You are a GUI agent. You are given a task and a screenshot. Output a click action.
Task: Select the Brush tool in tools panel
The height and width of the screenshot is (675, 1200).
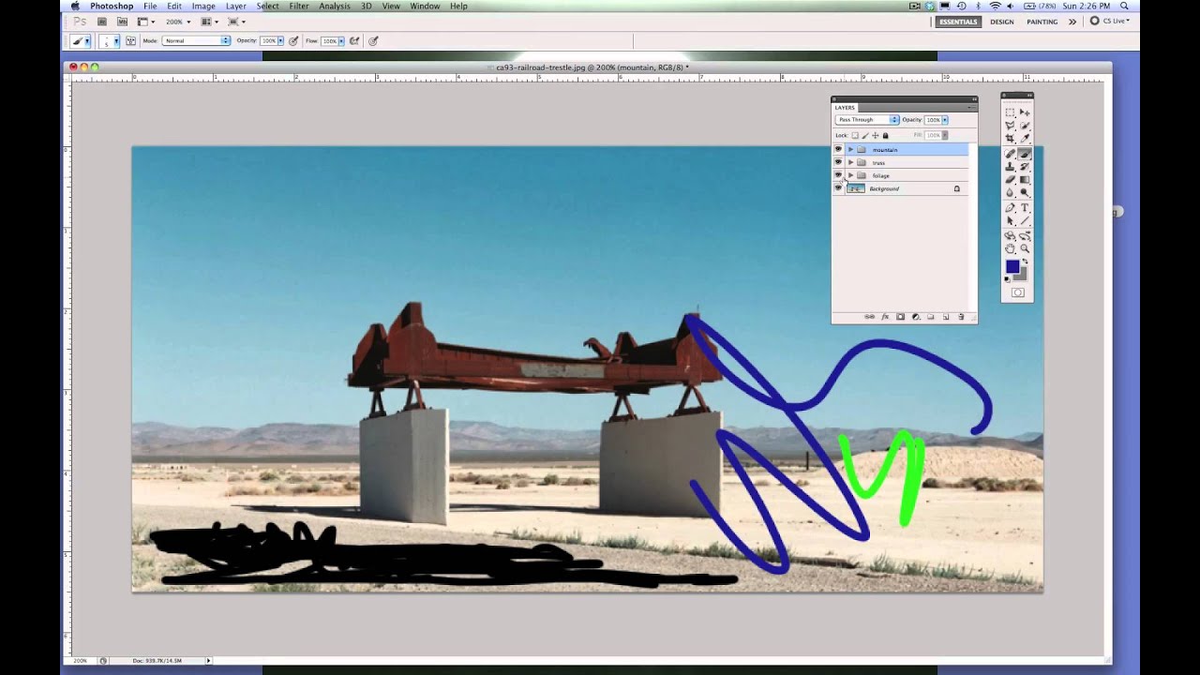1025,154
